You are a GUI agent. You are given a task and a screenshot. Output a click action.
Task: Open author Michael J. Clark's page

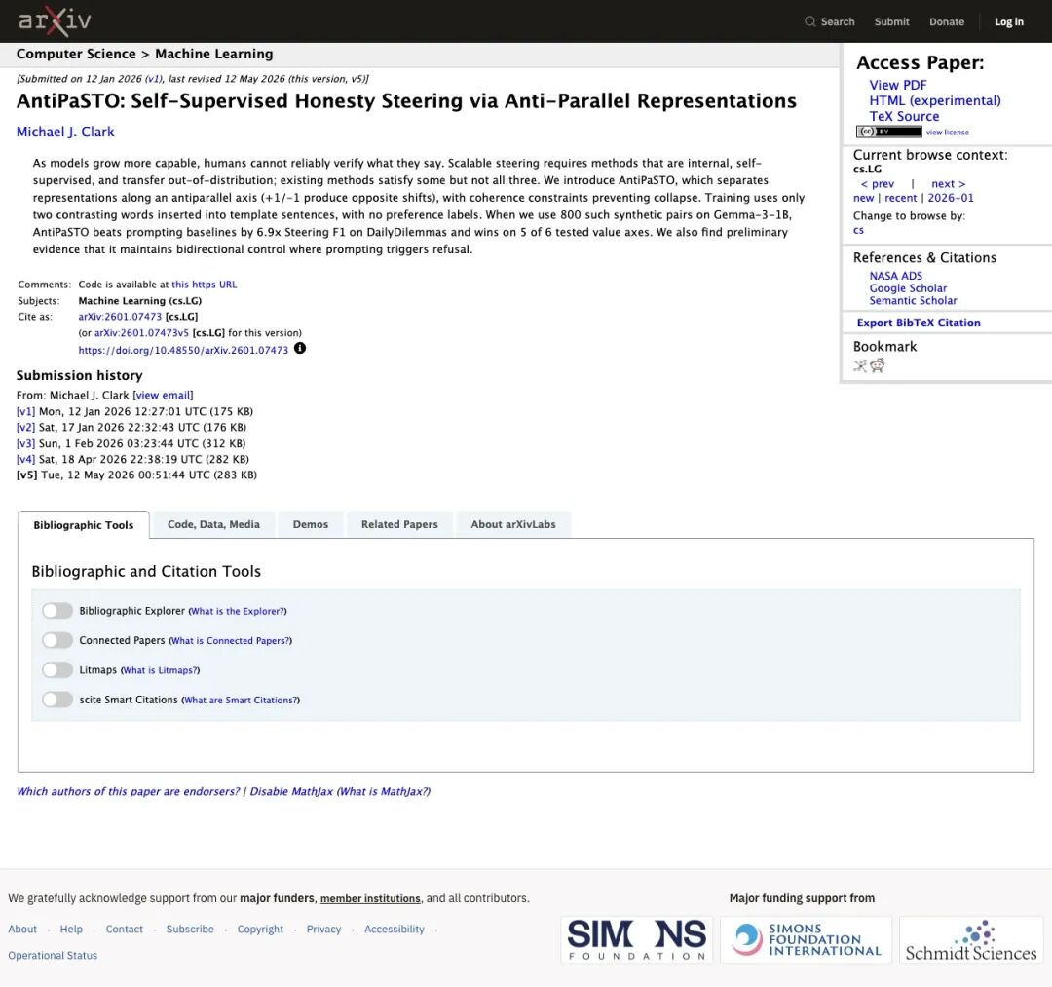tap(65, 132)
